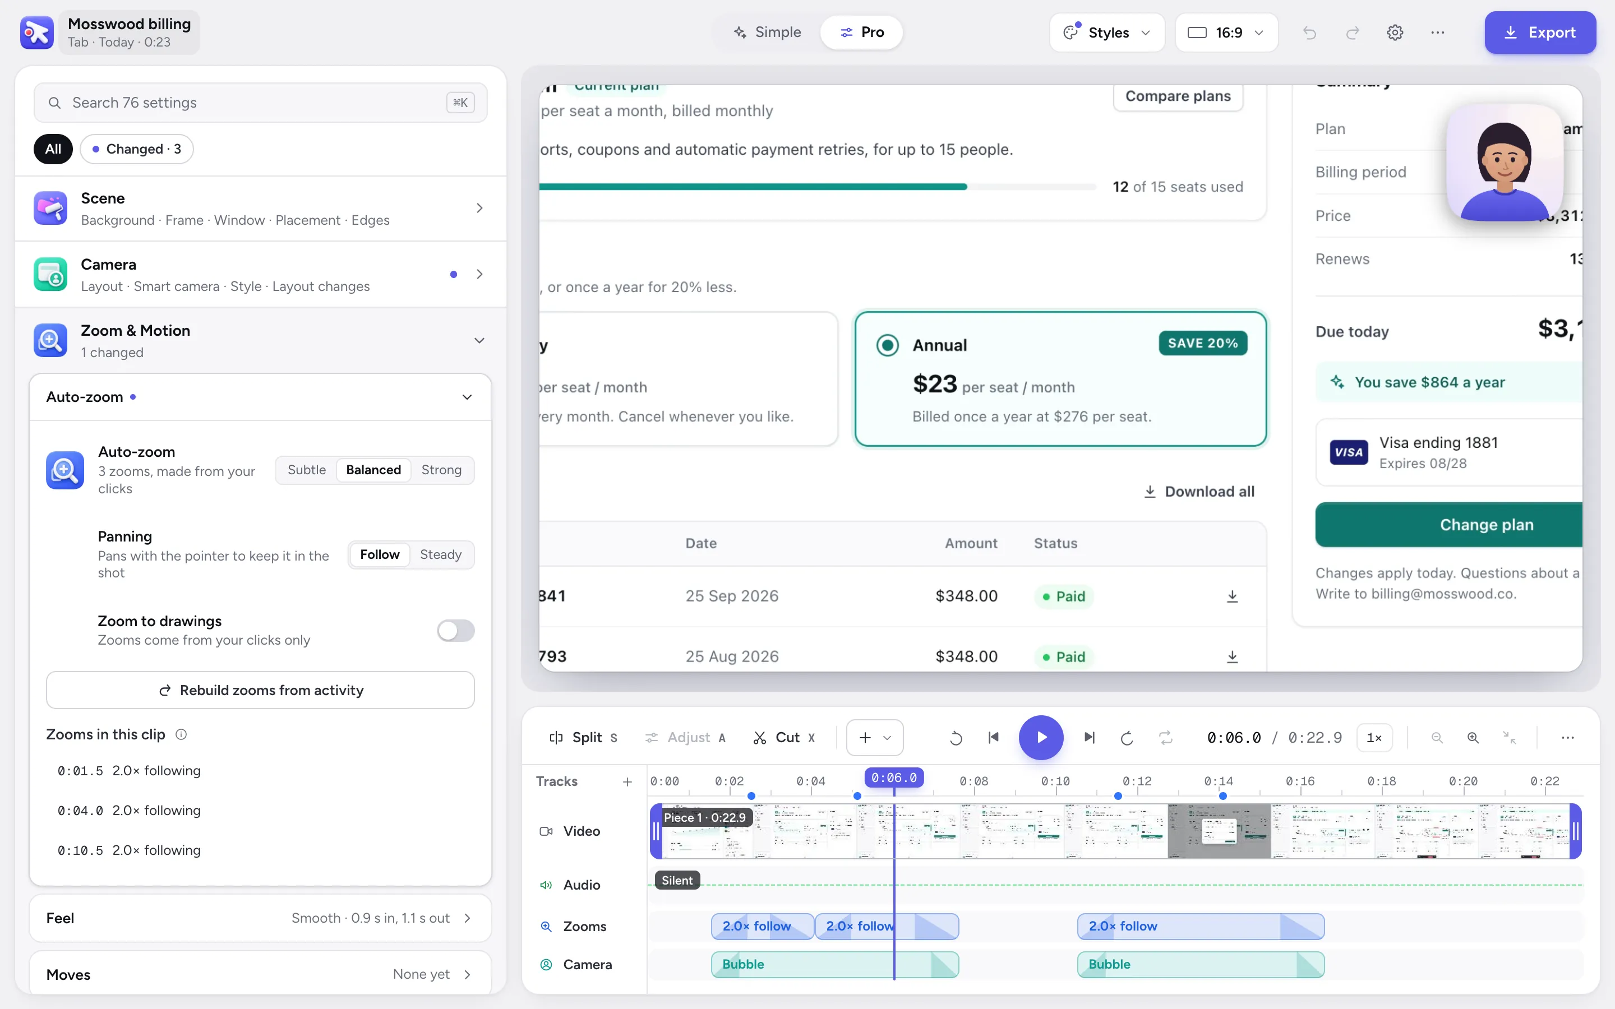Play the video preview

(x=1040, y=737)
